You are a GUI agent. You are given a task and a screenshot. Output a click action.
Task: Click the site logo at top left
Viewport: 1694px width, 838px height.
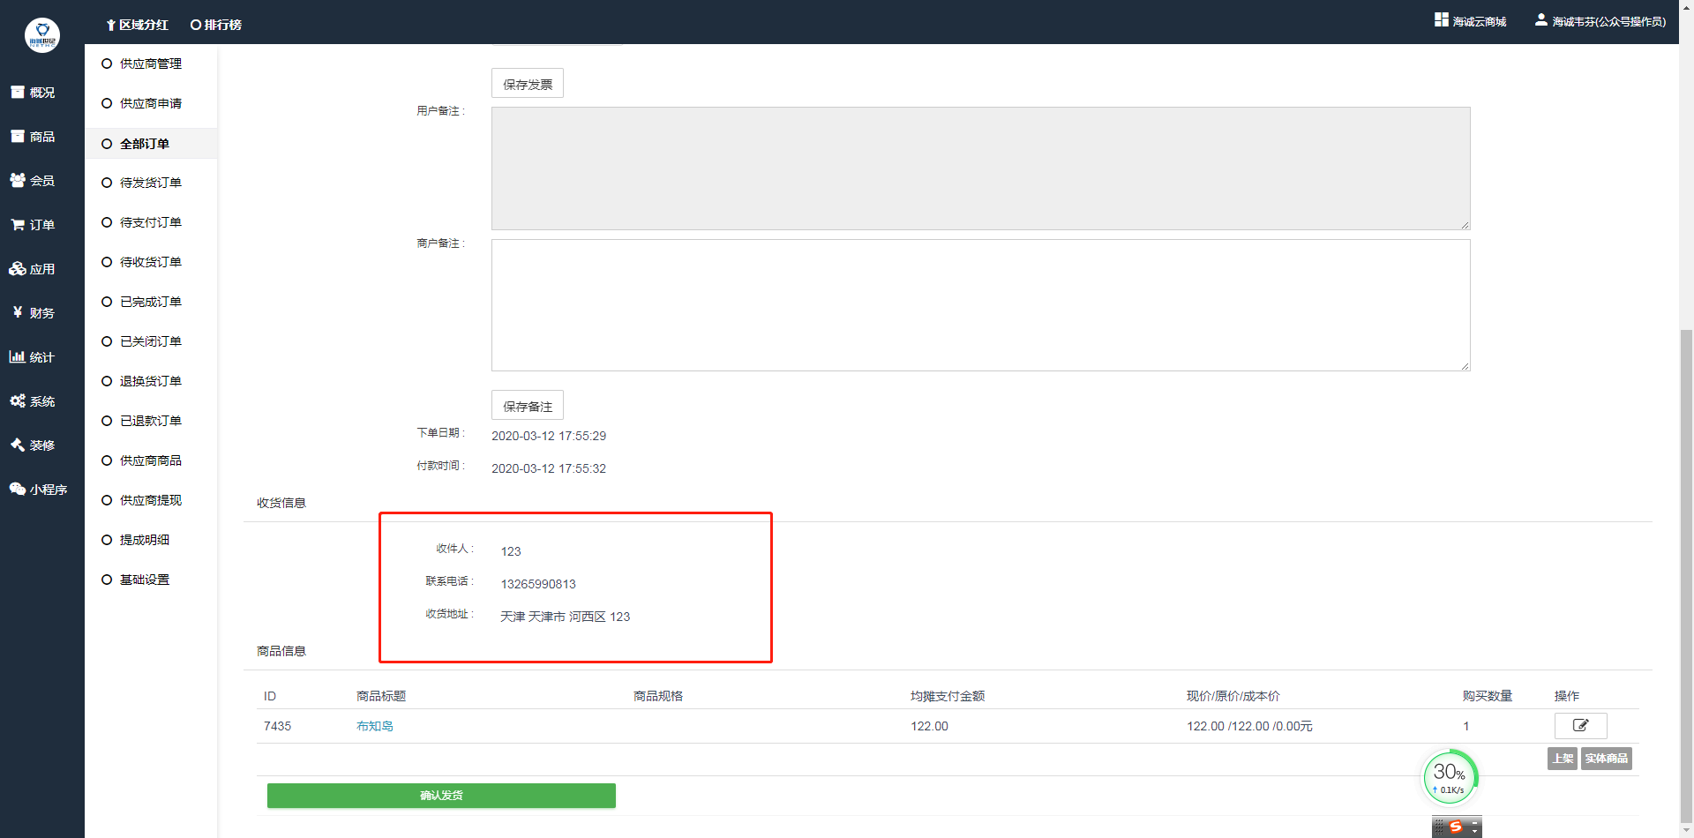coord(42,35)
